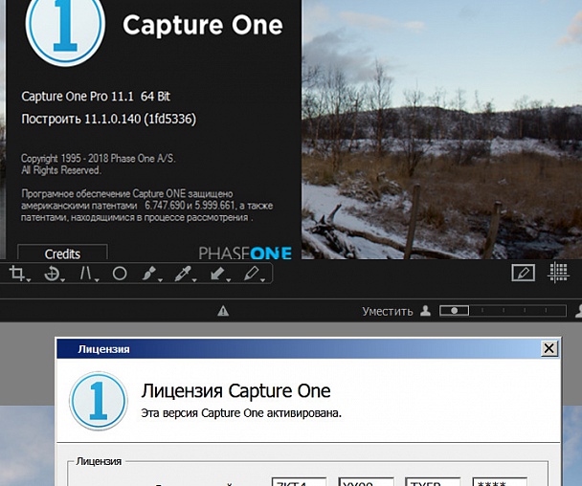This screenshot has height=486, width=582.
Task: Toggle the grid overlay icon
Action: 558,273
